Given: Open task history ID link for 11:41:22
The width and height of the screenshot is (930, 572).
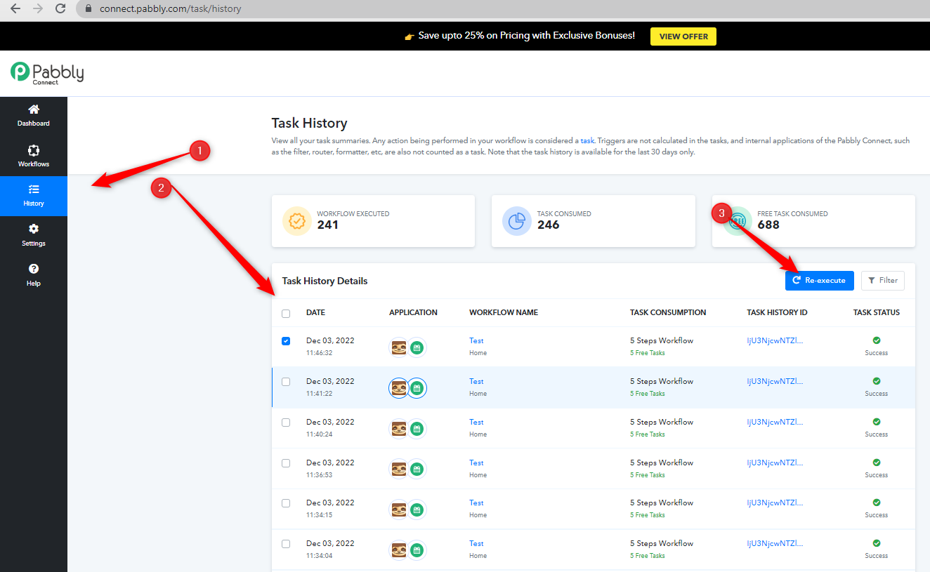Looking at the screenshot, I should (x=775, y=382).
